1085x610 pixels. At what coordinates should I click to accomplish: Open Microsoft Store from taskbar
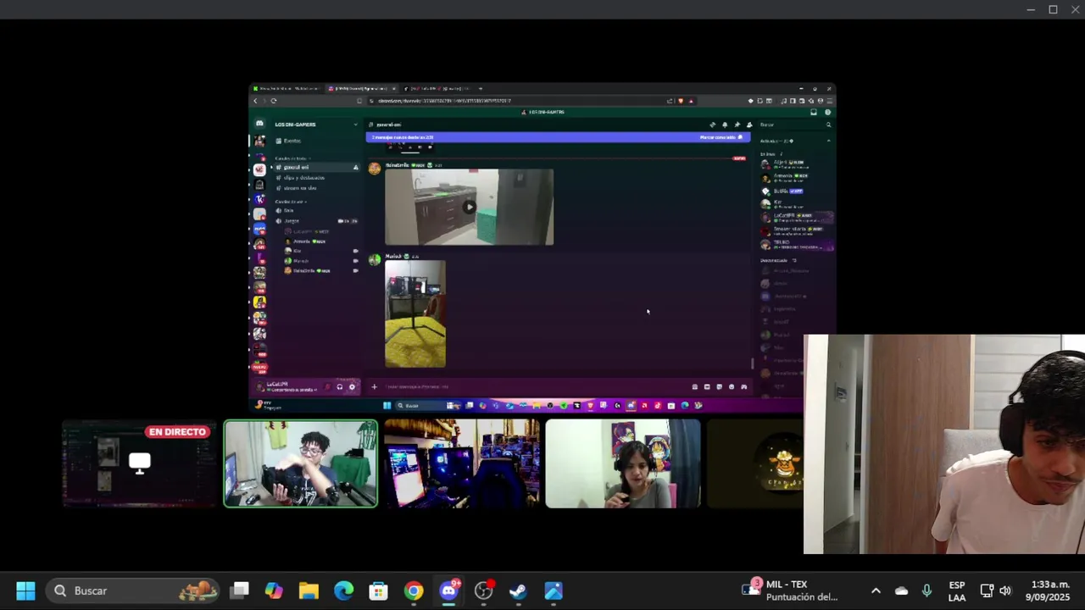click(378, 591)
